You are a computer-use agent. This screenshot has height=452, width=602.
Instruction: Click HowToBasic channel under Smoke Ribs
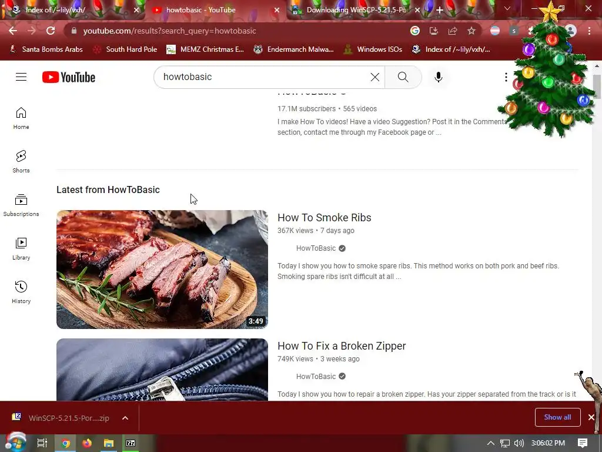[316, 248]
